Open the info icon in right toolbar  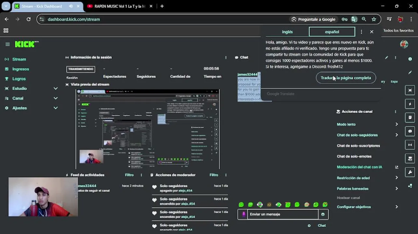click(410, 59)
